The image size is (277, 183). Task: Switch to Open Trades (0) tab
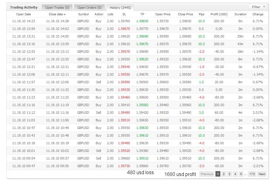pos(57,8)
